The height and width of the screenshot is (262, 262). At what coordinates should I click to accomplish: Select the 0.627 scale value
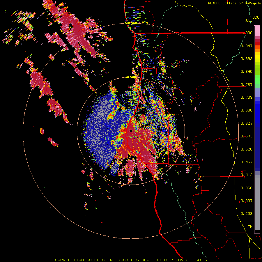247,123
